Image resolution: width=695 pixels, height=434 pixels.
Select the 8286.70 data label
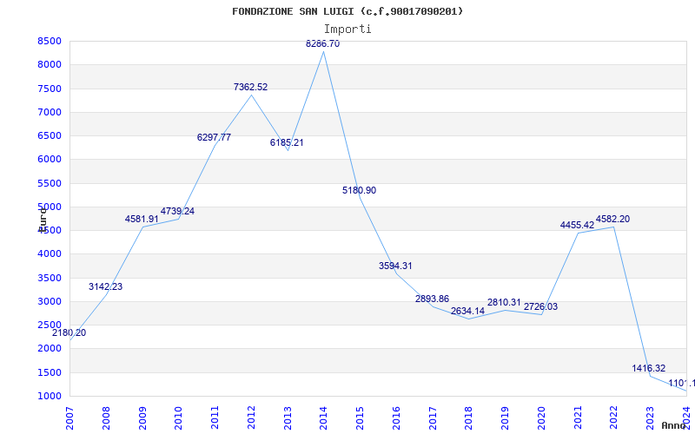coord(322,44)
